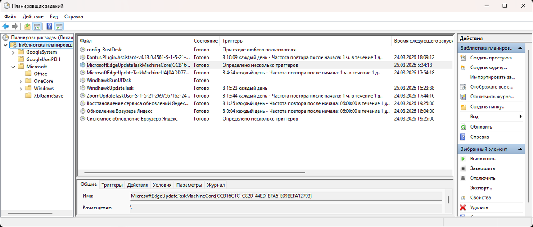The image size is (533, 227).
Task: Click the blue Help toolbar icon
Action: [49, 27]
